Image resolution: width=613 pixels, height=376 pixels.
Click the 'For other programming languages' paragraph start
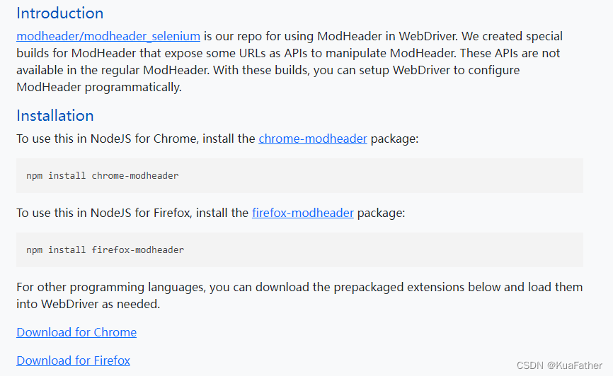click(x=110, y=288)
